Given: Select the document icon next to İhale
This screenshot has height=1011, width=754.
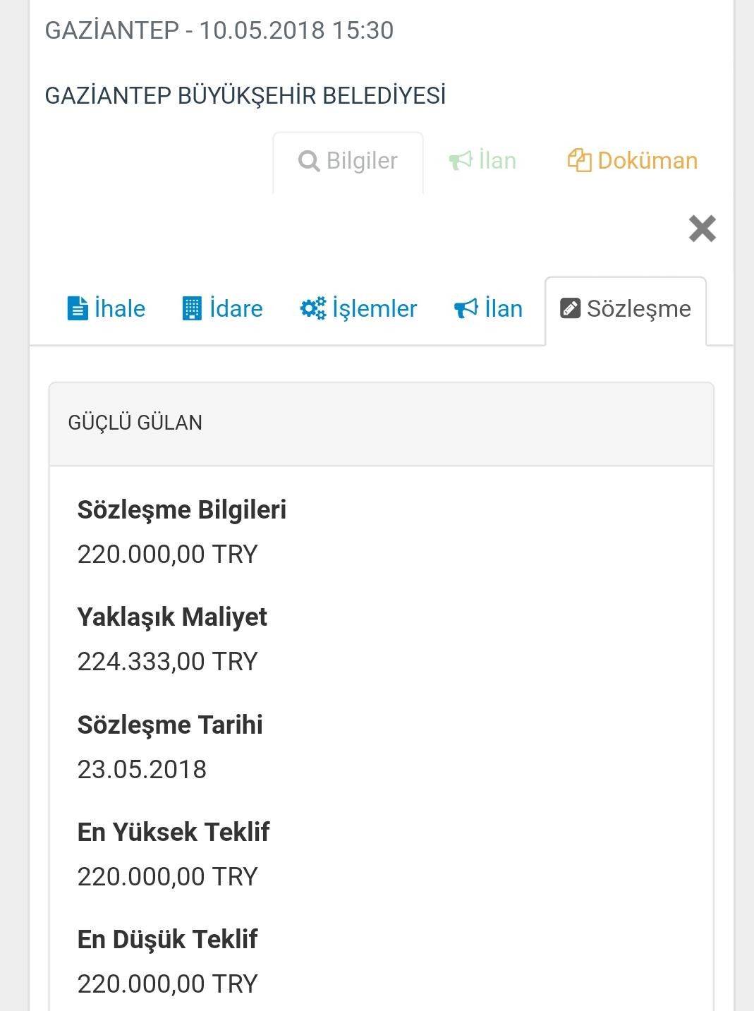Looking at the screenshot, I should 78,308.
